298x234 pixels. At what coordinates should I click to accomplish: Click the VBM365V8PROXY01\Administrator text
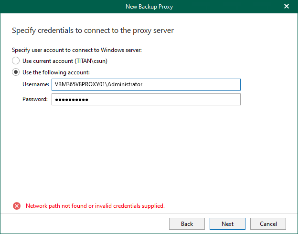pos(99,84)
